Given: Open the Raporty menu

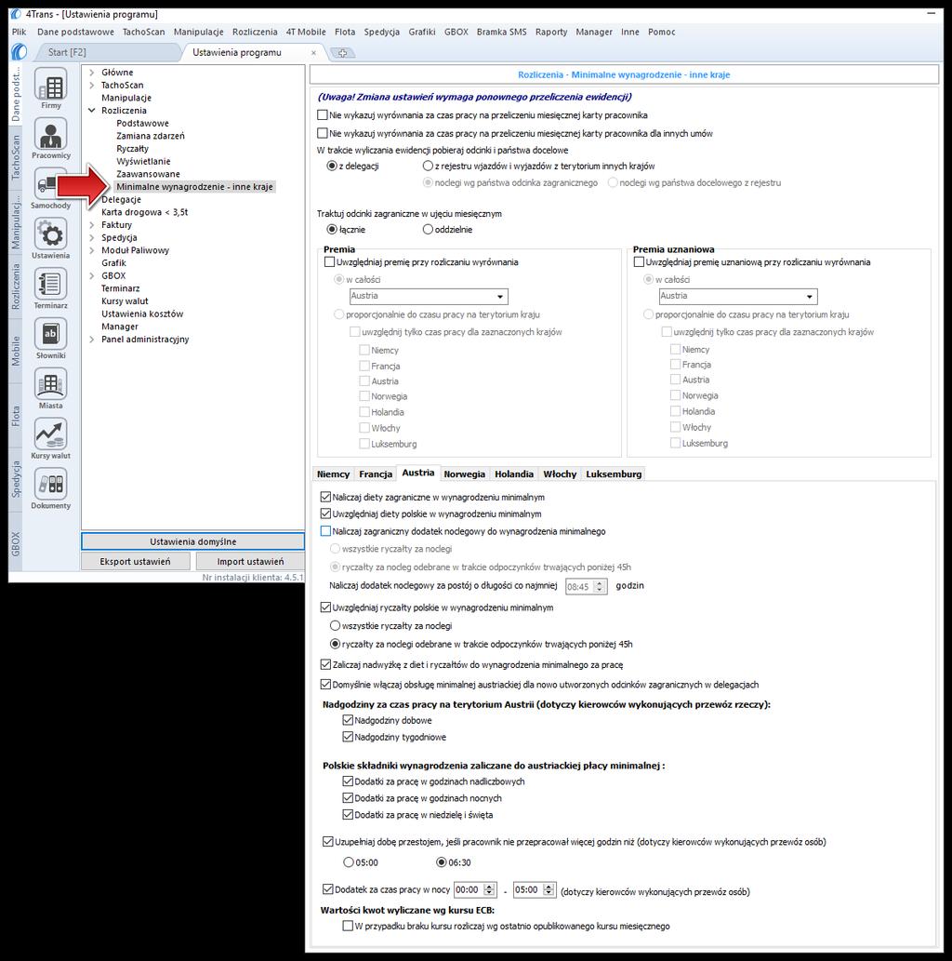Looking at the screenshot, I should tap(550, 32).
